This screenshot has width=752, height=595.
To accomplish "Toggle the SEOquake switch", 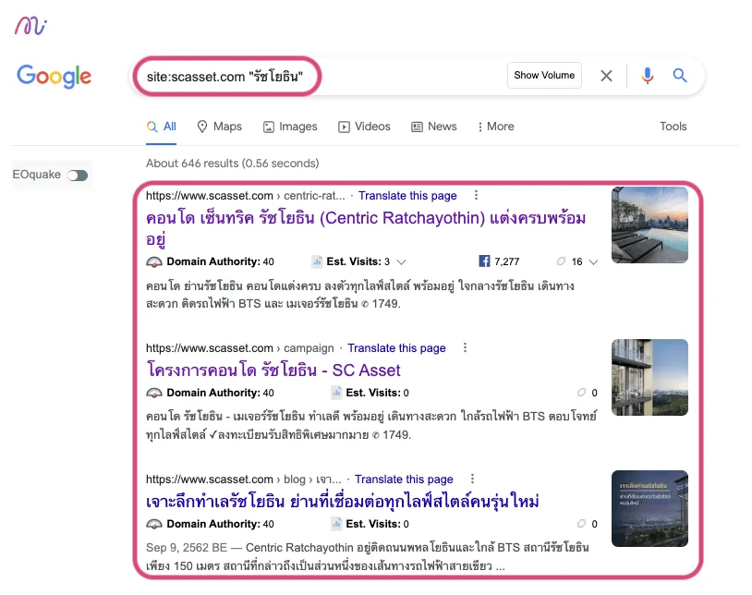I will point(78,176).
